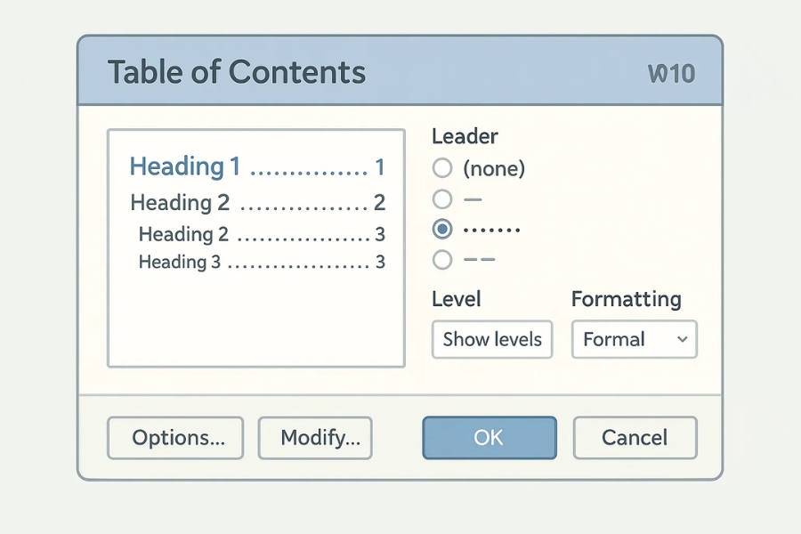Click the Table of Contents dialog title
This screenshot has width=801, height=534.
click(x=237, y=72)
